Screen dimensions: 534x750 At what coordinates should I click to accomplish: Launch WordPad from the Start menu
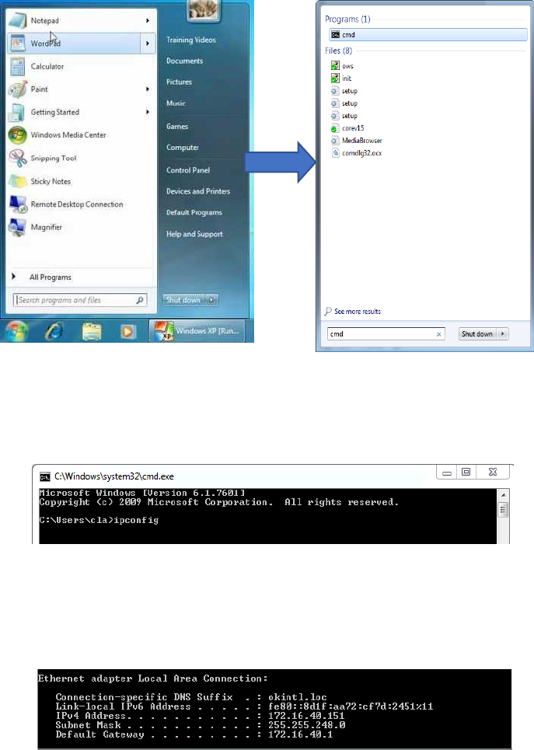(x=74, y=43)
